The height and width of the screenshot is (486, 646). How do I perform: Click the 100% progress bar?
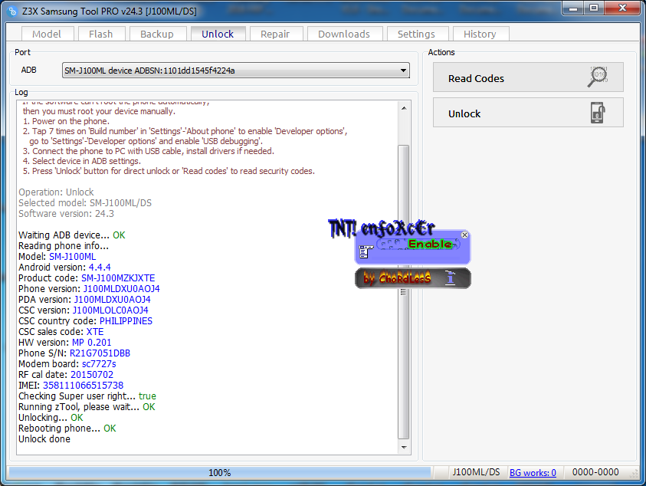(220, 472)
